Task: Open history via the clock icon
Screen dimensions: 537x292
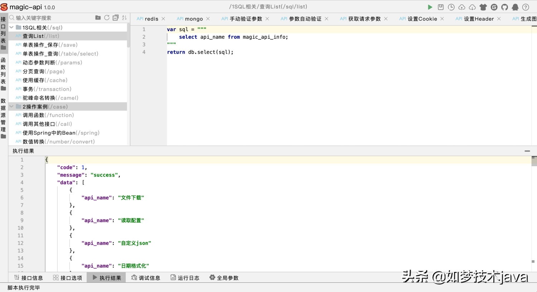Action: (x=451, y=7)
